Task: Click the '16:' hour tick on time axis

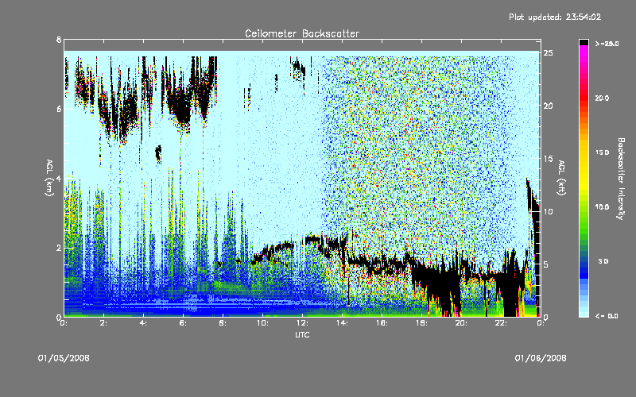Action: [382, 323]
